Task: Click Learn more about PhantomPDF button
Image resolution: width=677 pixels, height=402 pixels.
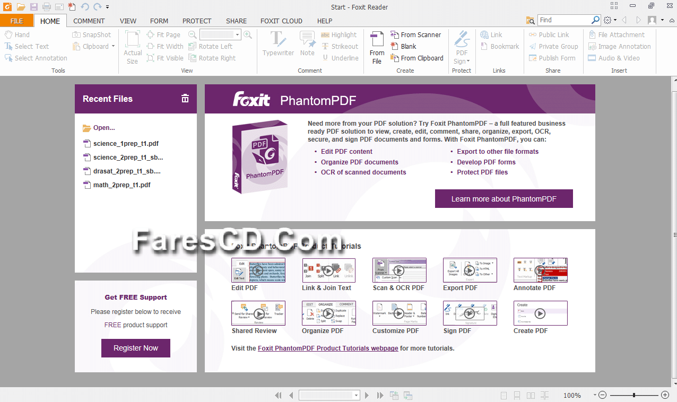Action: pos(504,199)
